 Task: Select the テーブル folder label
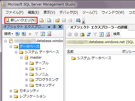42,63
